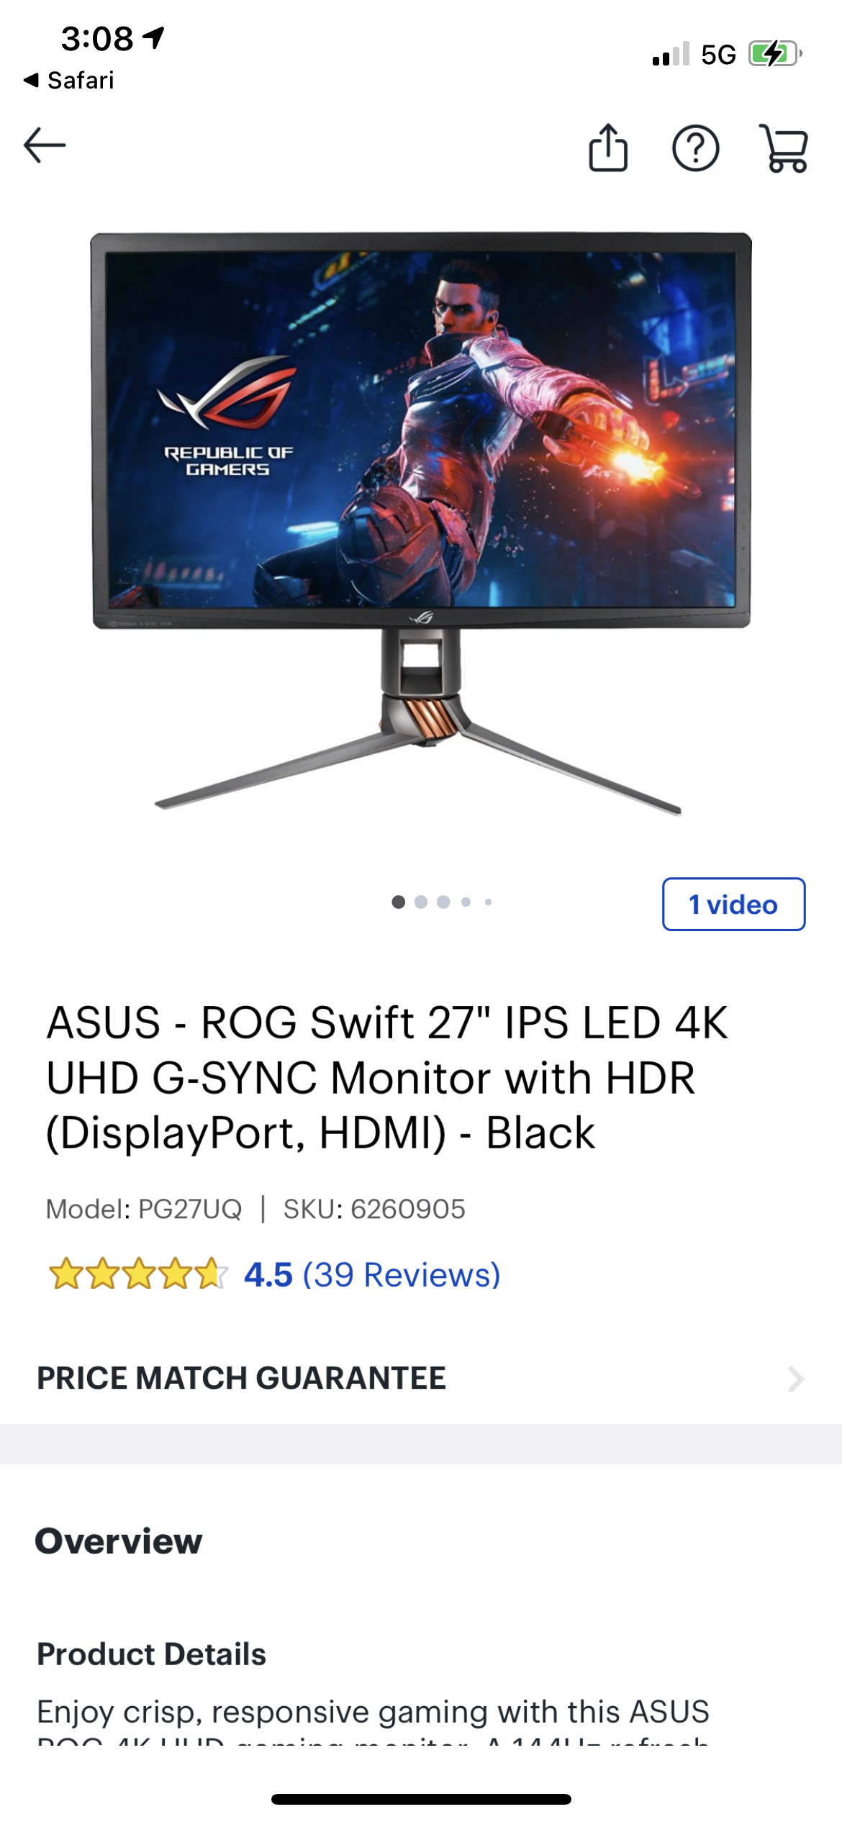Screen dimensions: 842x1822
Task: Click the star rating icons
Action: tap(137, 1274)
